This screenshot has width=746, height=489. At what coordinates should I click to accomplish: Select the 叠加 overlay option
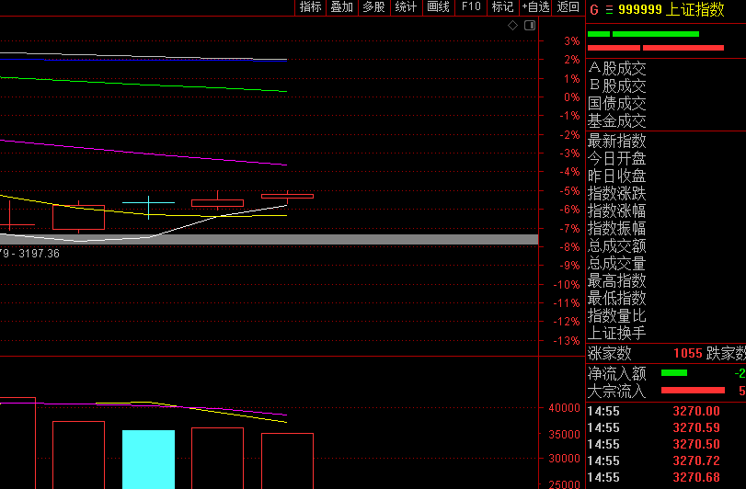(x=341, y=7)
